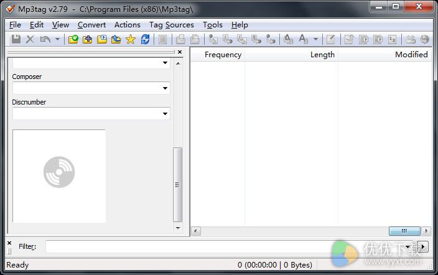Click the file list scroll-right arrow
438x275 pixels.
[x=426, y=231]
